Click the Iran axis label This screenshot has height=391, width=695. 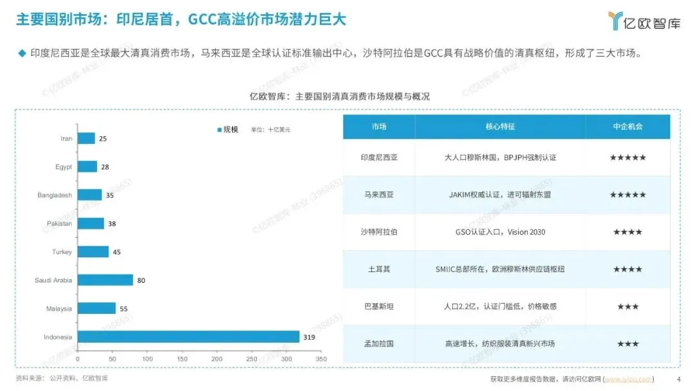click(x=66, y=139)
